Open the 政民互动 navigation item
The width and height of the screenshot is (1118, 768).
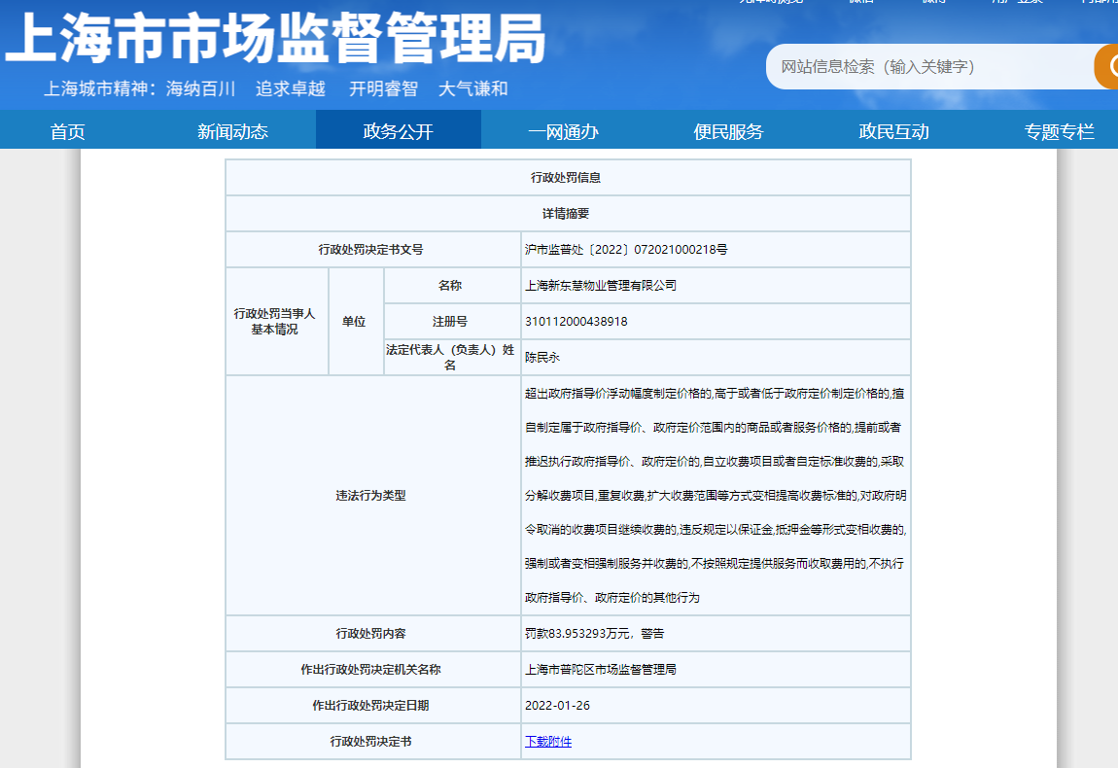(x=893, y=131)
